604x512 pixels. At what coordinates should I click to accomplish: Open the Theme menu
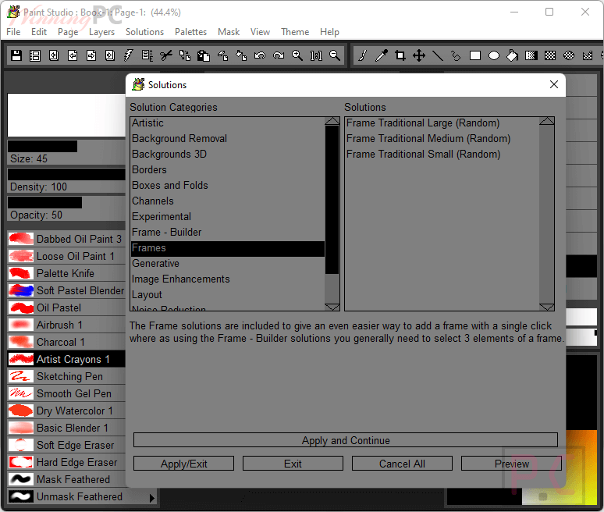(x=295, y=32)
